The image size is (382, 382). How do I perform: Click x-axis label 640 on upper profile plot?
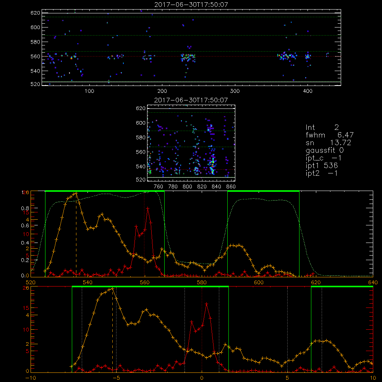pos(373,282)
